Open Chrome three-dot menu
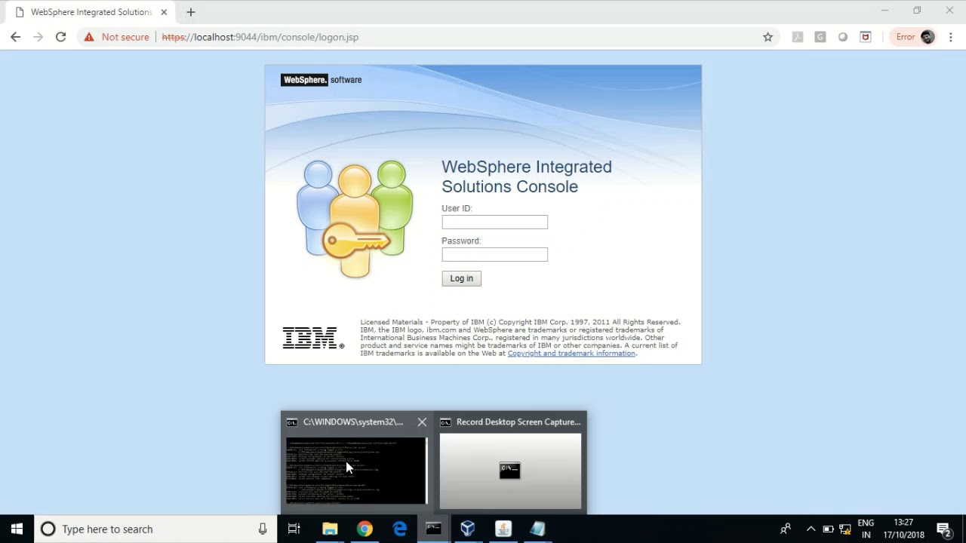 pos(952,37)
